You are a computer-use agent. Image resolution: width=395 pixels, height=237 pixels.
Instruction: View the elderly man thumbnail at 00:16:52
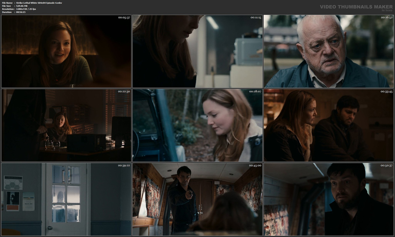click(x=328, y=51)
